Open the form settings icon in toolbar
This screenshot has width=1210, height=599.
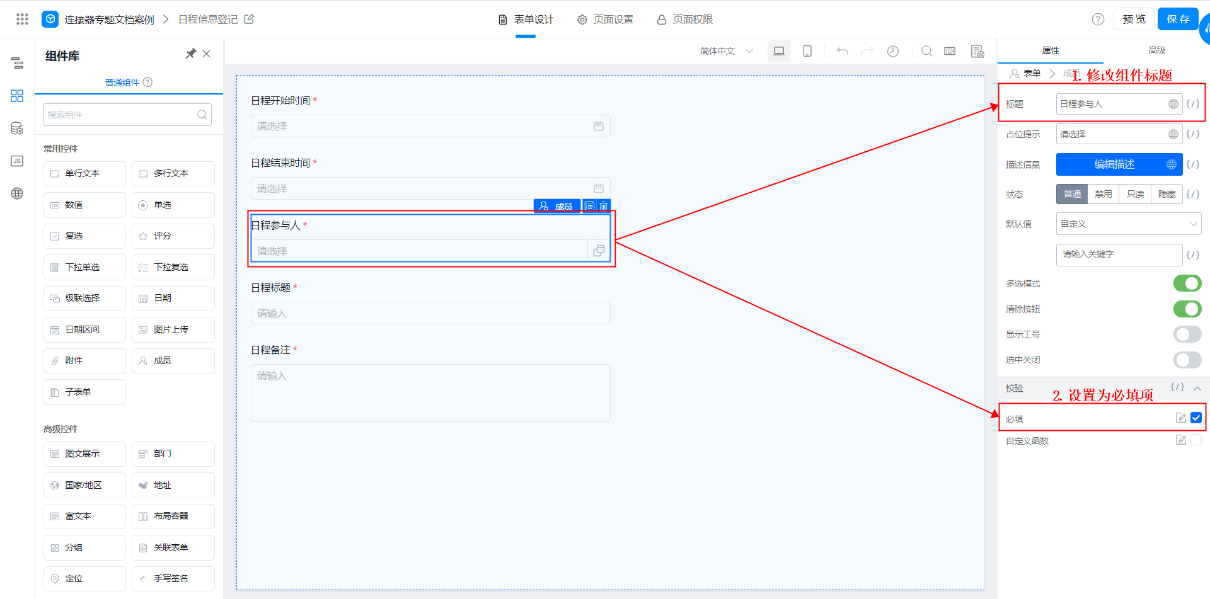(x=977, y=51)
